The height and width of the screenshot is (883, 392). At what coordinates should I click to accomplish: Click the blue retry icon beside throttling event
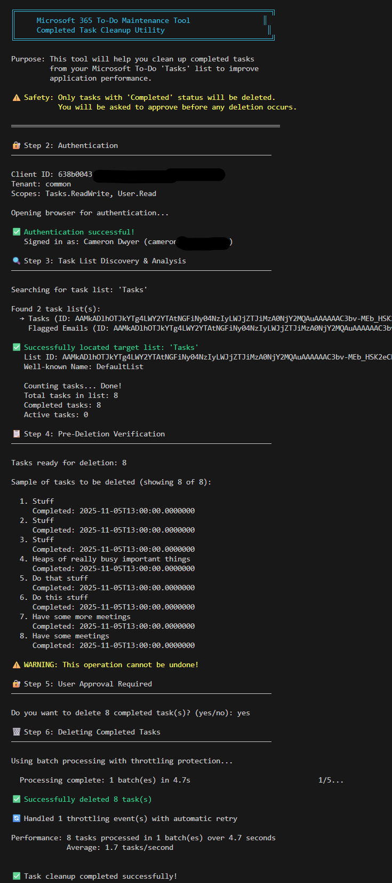(x=16, y=819)
